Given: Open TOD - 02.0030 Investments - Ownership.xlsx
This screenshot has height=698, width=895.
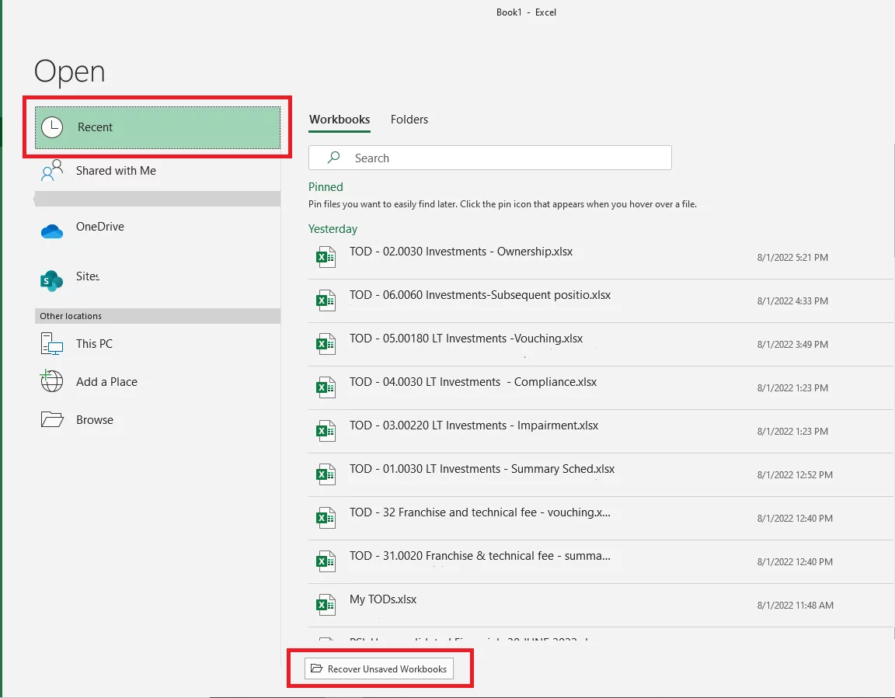Looking at the screenshot, I should click(x=460, y=252).
